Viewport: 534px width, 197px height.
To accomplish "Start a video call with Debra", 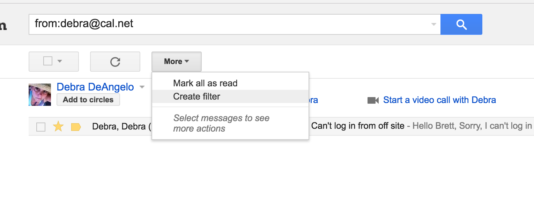I will coord(439,100).
